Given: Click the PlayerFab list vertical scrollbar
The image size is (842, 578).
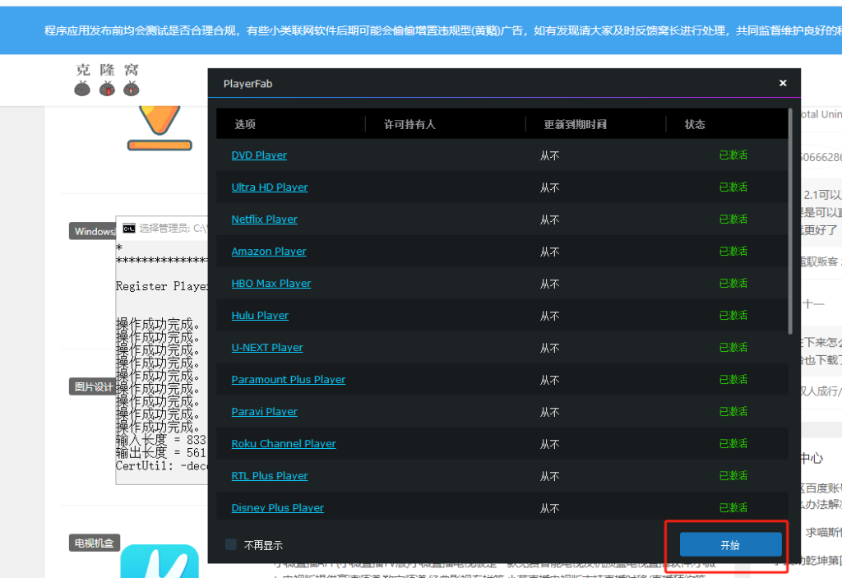Looking at the screenshot, I should point(790,221).
